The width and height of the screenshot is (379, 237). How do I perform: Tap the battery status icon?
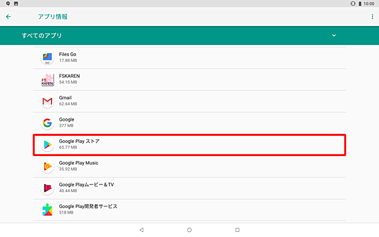pos(360,4)
